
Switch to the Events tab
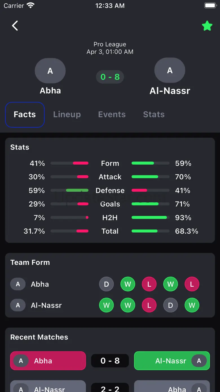pyautogui.click(x=112, y=114)
